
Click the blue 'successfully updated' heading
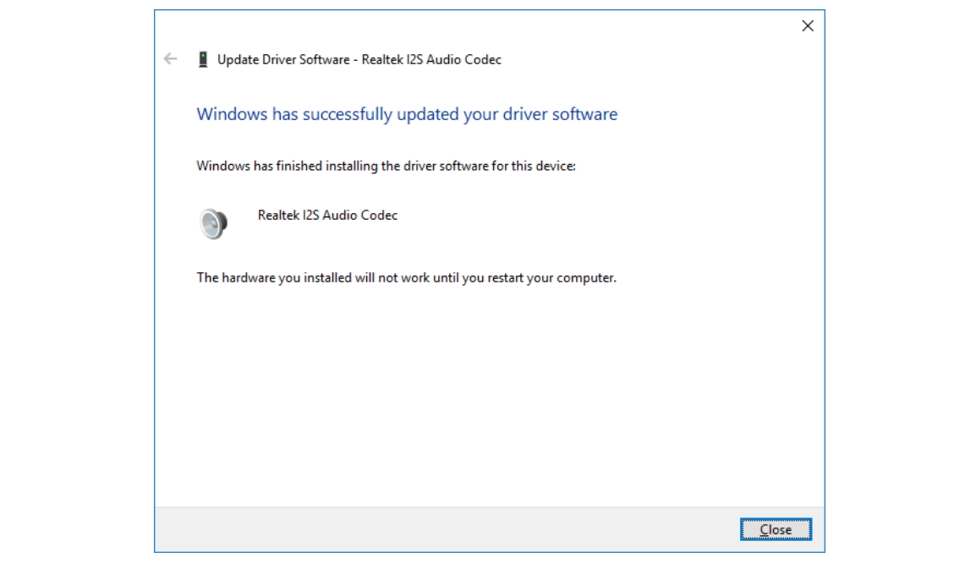tap(407, 114)
